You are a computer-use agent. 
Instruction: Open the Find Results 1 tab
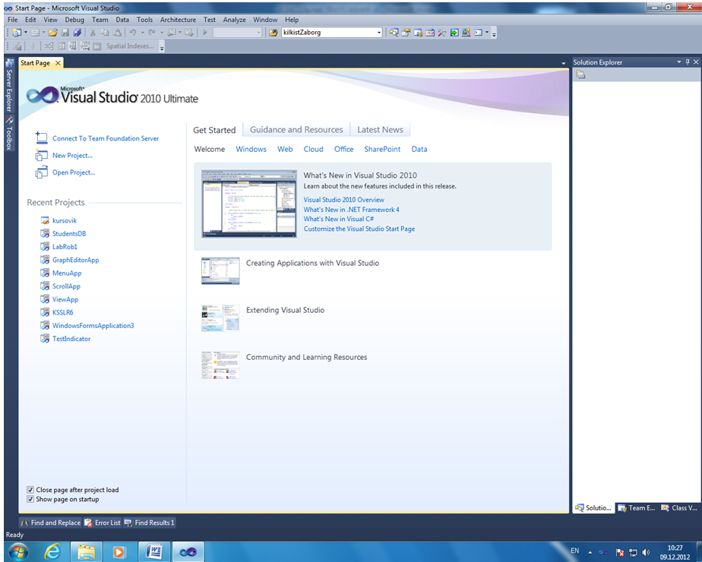point(150,523)
